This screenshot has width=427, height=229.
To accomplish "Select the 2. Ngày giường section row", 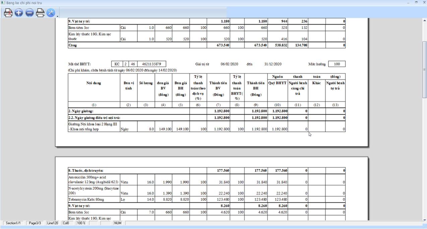I will click(x=206, y=111).
